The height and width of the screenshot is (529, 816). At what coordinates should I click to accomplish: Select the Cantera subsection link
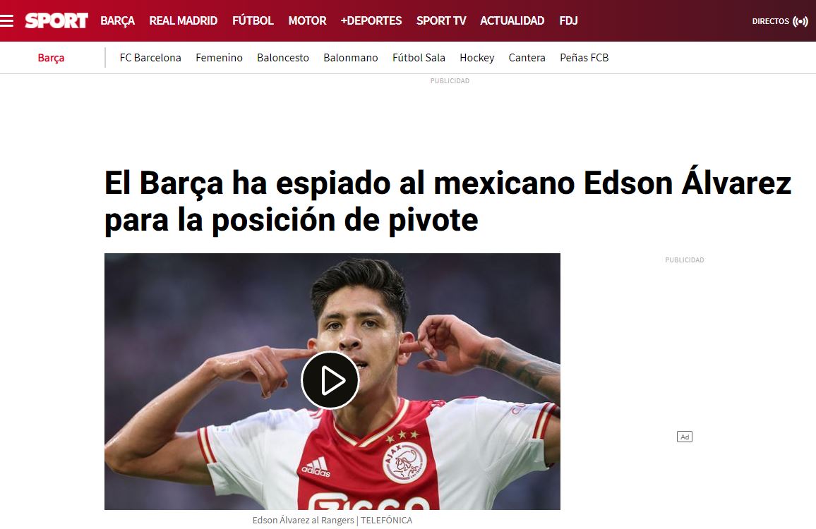[x=527, y=58]
